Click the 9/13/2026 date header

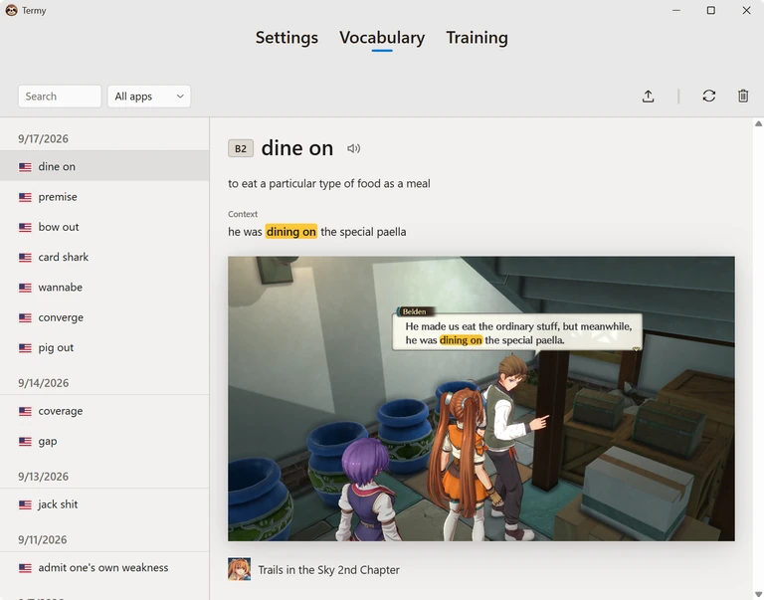43,477
